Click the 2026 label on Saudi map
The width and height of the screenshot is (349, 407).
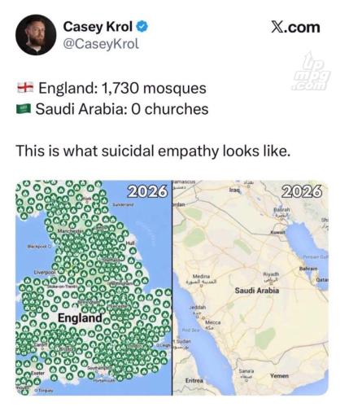click(x=303, y=191)
